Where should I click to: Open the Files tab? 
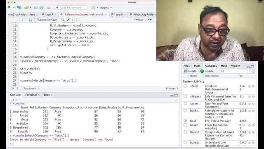click(x=186, y=66)
